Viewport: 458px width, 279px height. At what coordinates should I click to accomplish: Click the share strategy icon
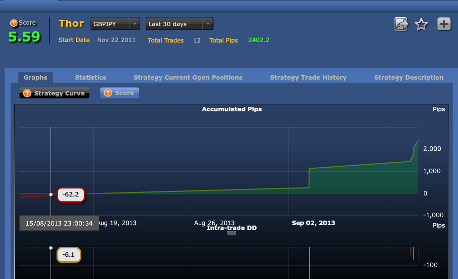401,24
